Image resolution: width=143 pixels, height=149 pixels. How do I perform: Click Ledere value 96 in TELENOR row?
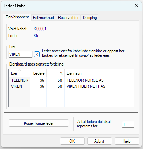point(42,80)
